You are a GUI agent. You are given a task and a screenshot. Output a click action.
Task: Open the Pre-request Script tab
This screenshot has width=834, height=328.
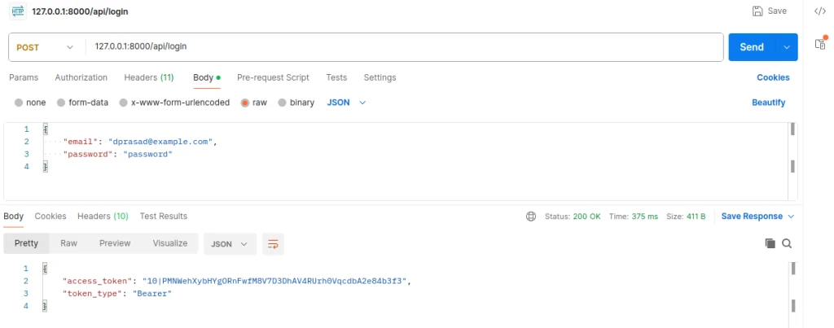click(x=273, y=77)
